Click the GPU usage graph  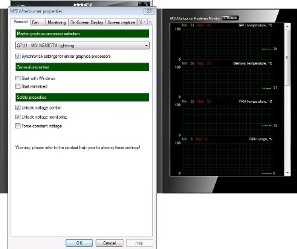[x=226, y=158]
